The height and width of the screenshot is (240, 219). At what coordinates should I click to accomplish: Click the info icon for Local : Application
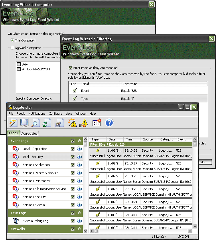[x=79, y=149]
